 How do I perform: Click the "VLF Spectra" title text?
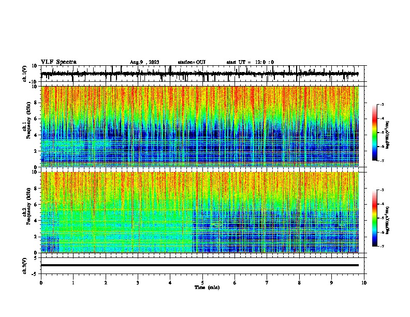pyautogui.click(x=58, y=62)
